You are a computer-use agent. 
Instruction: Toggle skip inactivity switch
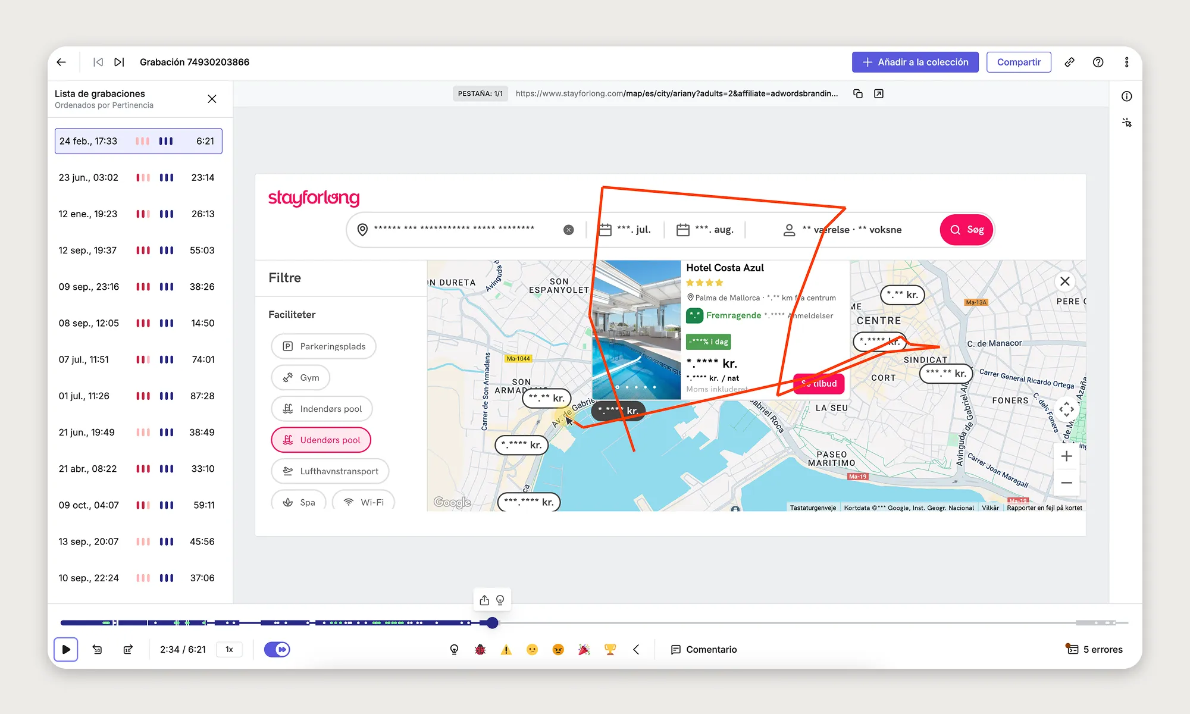click(x=277, y=649)
